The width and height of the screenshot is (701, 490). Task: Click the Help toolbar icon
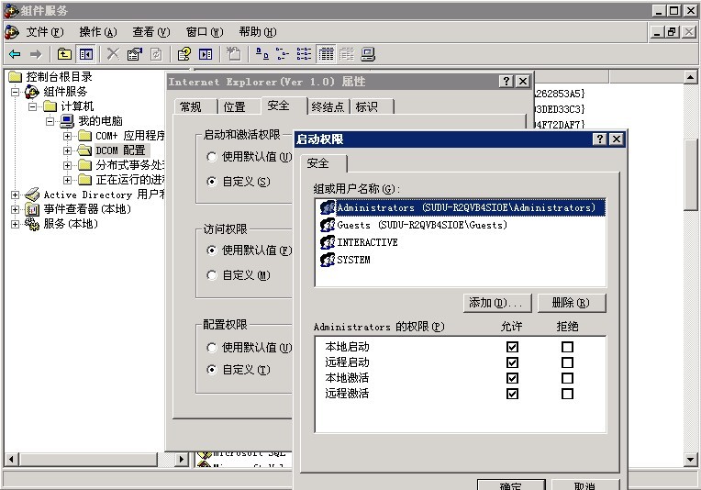click(184, 54)
